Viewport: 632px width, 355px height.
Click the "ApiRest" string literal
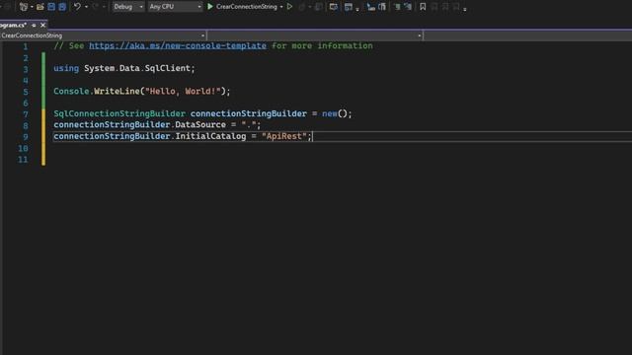284,136
